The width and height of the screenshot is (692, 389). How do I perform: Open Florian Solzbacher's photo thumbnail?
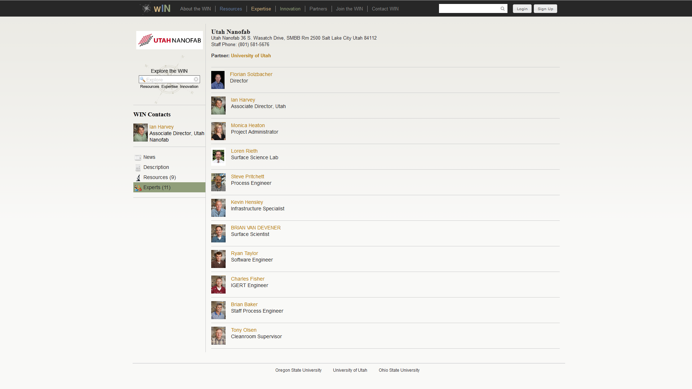[218, 80]
